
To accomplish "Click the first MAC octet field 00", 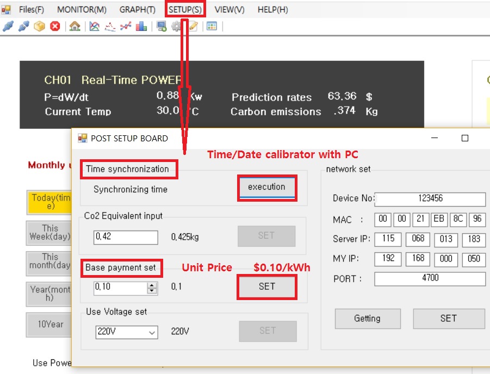I will click(383, 219).
